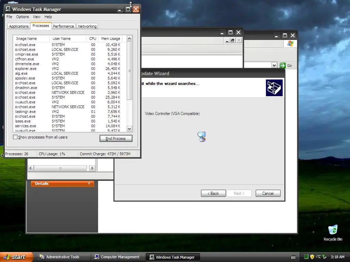
Task: Click the Windows flag logo in the back window
Action: pyautogui.click(x=291, y=43)
